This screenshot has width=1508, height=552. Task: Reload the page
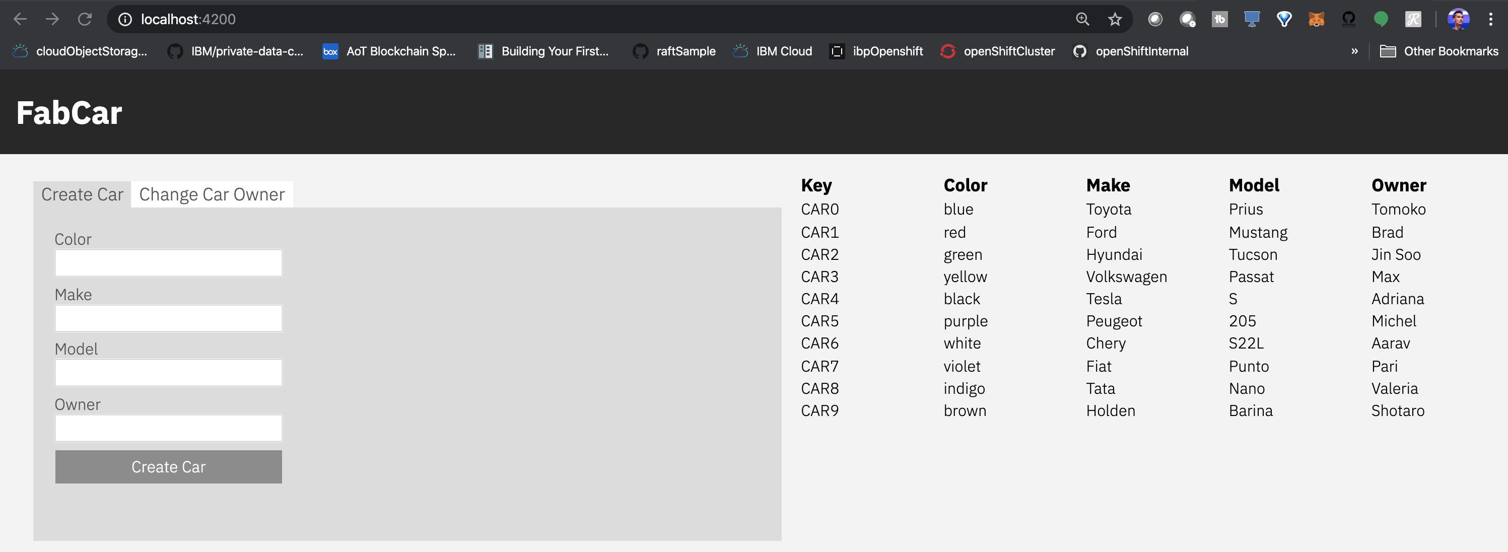click(x=85, y=19)
